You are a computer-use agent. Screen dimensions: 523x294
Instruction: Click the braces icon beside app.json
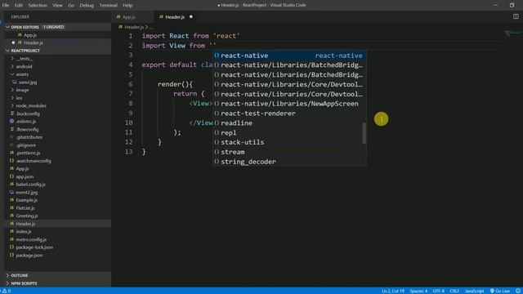point(12,176)
